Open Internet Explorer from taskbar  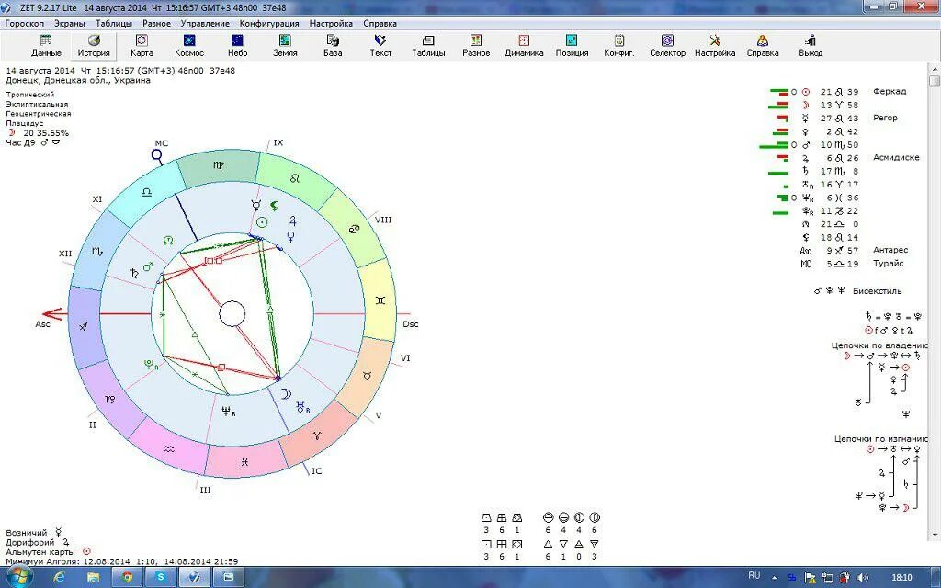(x=59, y=577)
